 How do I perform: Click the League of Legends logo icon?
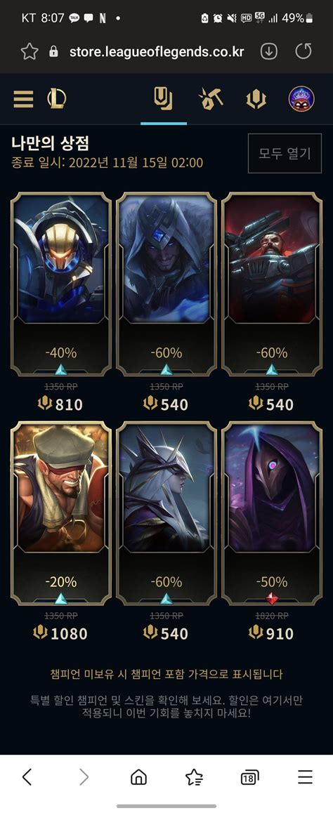56,98
